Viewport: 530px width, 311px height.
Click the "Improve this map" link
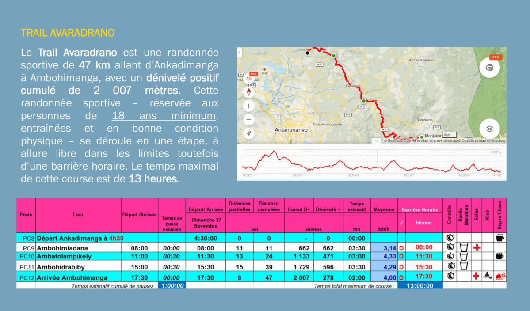(442, 141)
